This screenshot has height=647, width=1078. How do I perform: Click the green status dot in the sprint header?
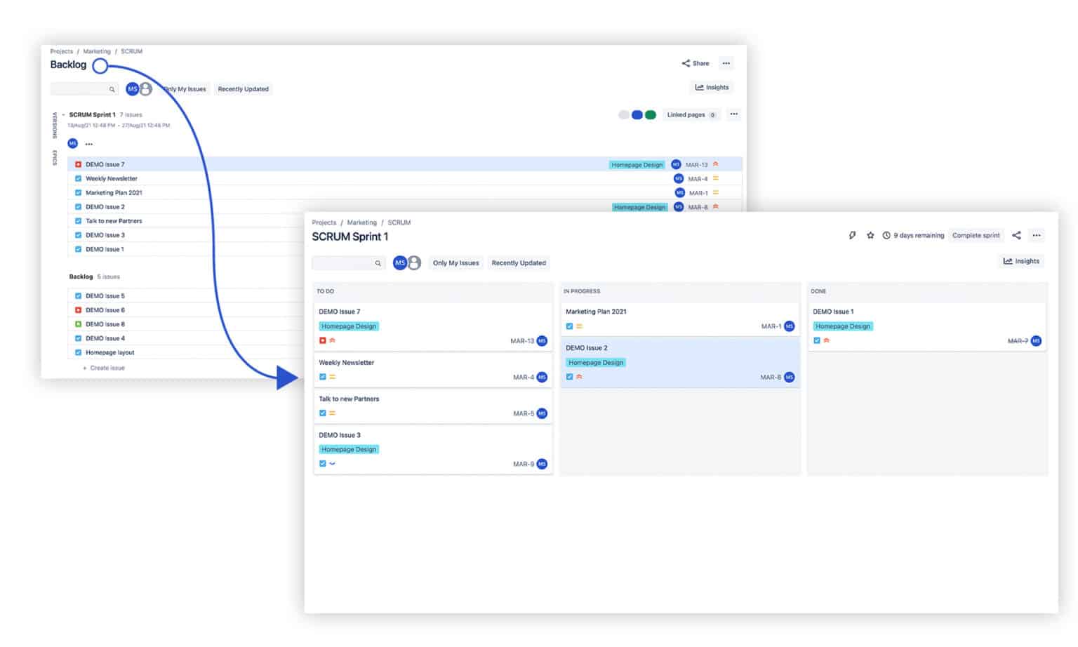[x=651, y=114]
